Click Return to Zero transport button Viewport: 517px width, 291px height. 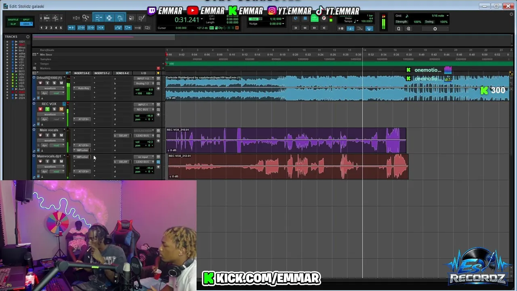[x=296, y=28]
